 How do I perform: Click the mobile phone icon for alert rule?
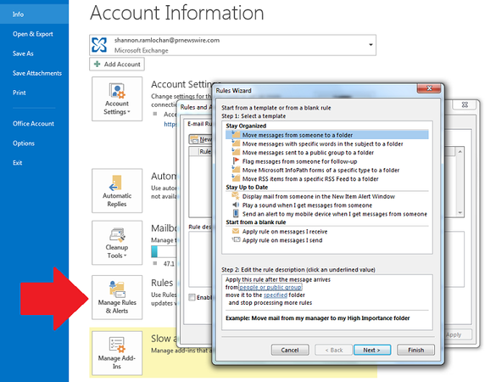pos(236,213)
